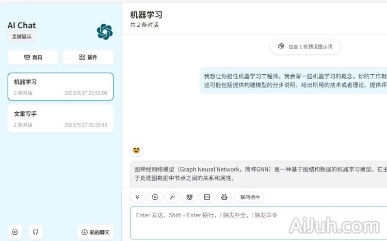Viewport: 387px width, 241px height.
Task: Click 包含 1 条预设提示词 preset prompt pill
Action: pyautogui.click(x=305, y=46)
